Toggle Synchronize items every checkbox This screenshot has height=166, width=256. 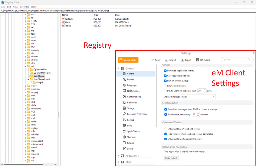(x=165, y=114)
